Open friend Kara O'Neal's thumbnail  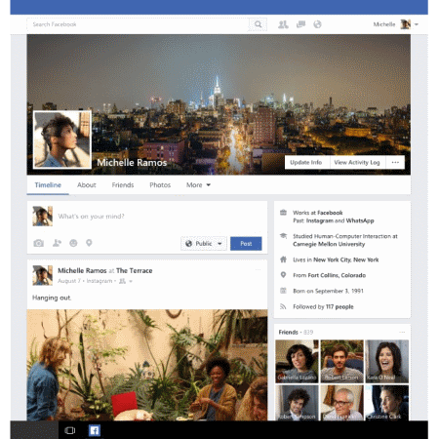(x=386, y=361)
